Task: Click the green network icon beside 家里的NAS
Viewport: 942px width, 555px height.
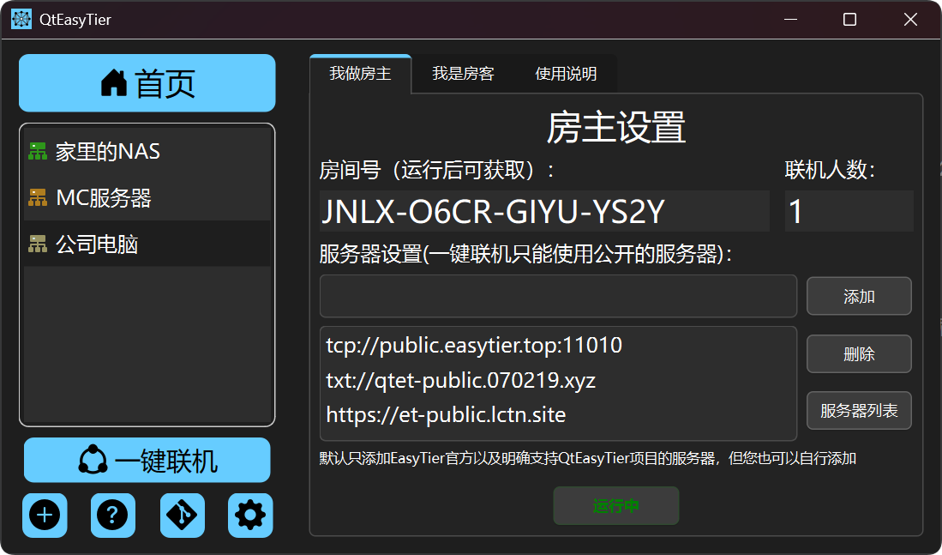Action: [x=38, y=152]
